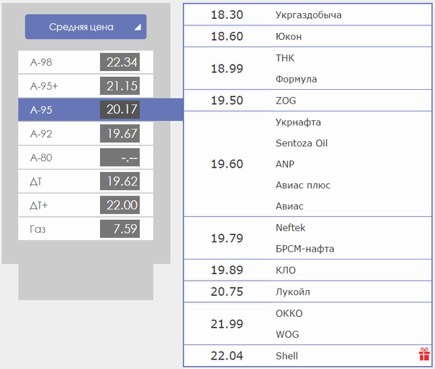This screenshot has width=435, height=369.
Task: Click the ТНК station name
Action: (x=285, y=58)
